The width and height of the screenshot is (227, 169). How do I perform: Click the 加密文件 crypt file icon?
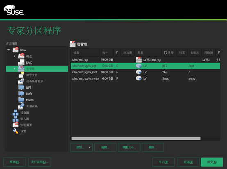(21, 75)
